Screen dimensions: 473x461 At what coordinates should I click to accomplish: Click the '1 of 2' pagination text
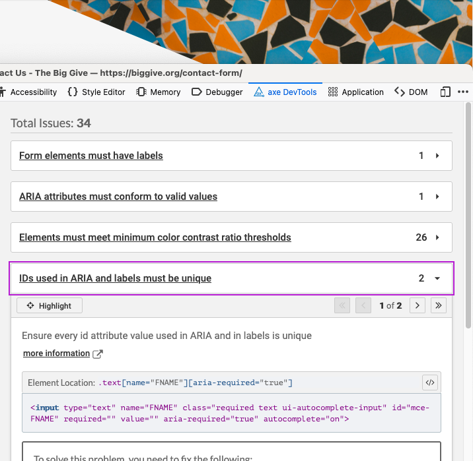coord(390,305)
